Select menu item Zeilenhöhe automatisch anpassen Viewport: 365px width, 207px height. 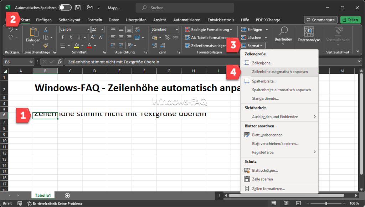point(279,72)
